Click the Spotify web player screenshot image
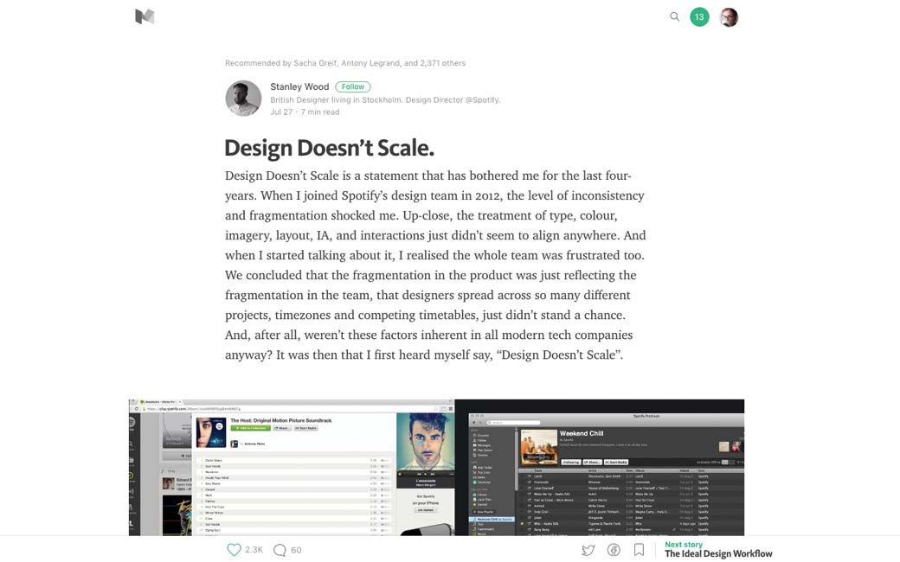 [292, 467]
